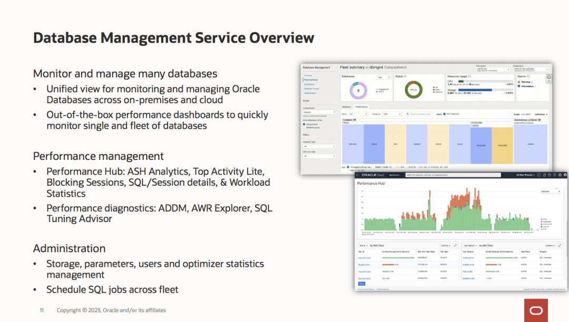Open the Maximum dropdown in Performance Hub
Viewport: 569px width, 322px height.
coord(551,191)
